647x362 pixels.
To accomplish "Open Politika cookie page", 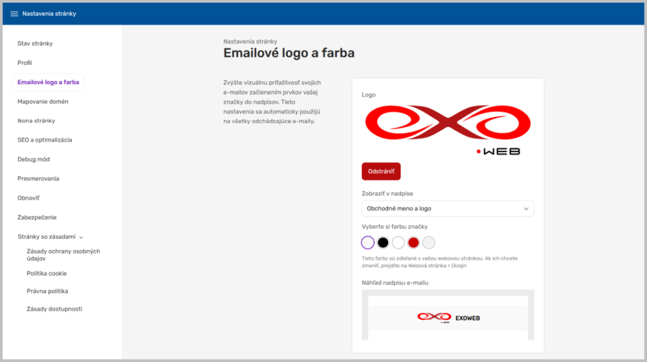I will click(47, 273).
